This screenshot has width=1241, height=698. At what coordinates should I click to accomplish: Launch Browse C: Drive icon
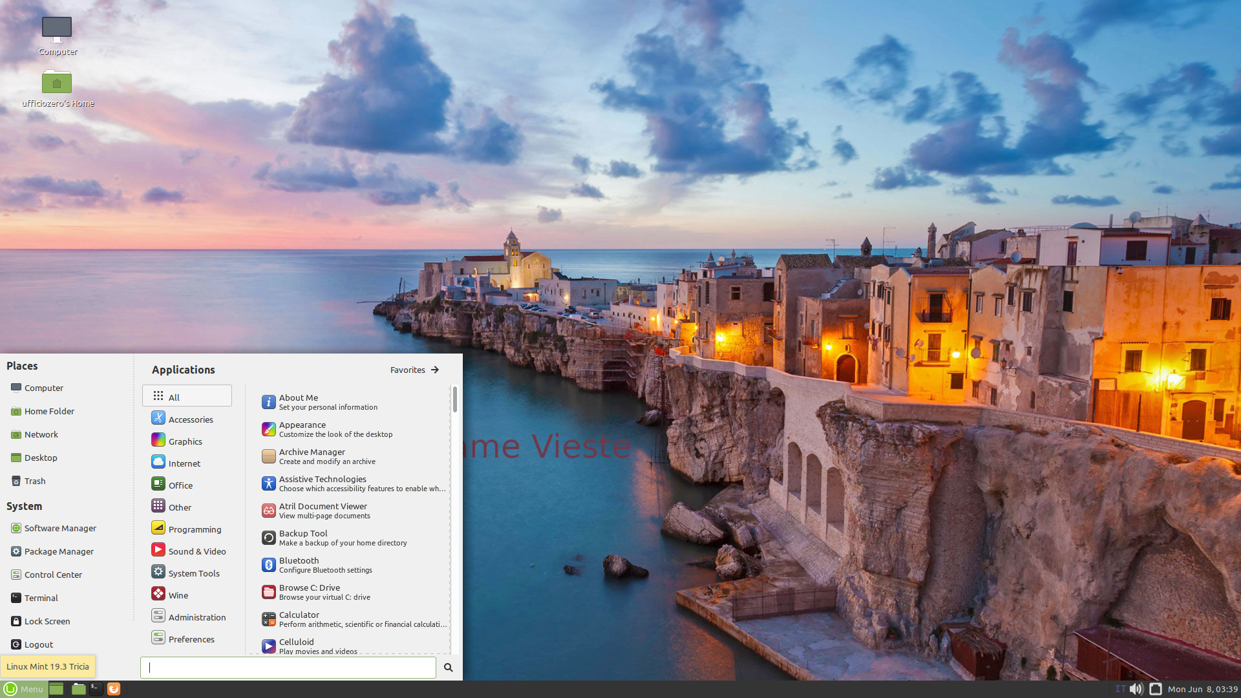click(269, 592)
